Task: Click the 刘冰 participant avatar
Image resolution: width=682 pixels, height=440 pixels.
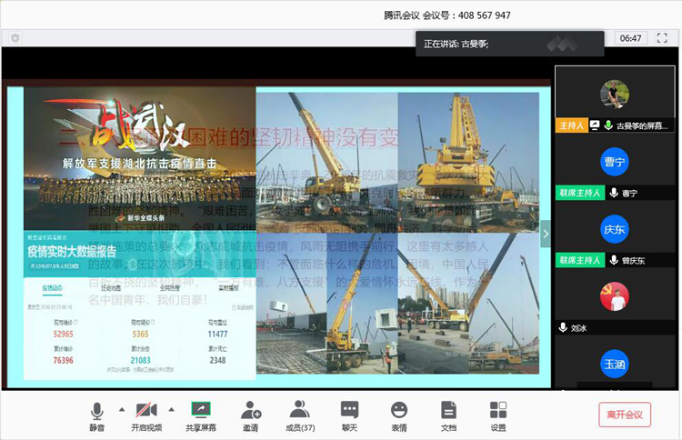Action: point(615,296)
